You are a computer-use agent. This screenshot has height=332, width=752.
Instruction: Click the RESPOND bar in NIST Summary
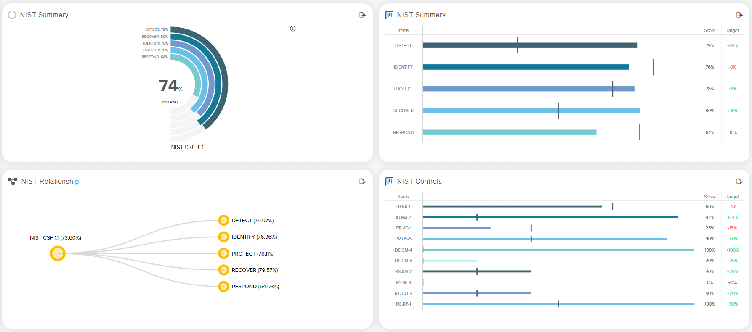(x=509, y=132)
